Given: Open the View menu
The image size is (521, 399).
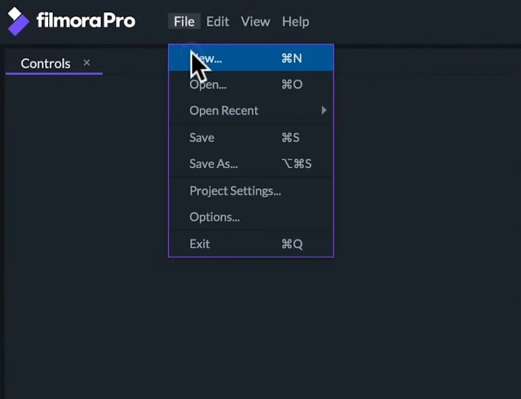Looking at the screenshot, I should (x=255, y=22).
